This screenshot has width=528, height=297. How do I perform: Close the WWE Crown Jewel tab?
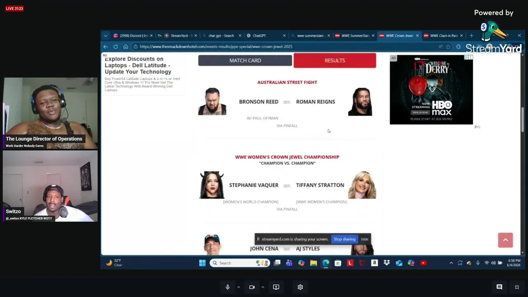[417, 35]
